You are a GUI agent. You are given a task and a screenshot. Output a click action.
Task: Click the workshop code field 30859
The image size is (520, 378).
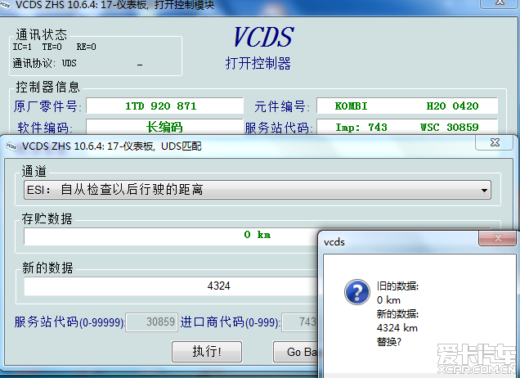[x=152, y=322]
